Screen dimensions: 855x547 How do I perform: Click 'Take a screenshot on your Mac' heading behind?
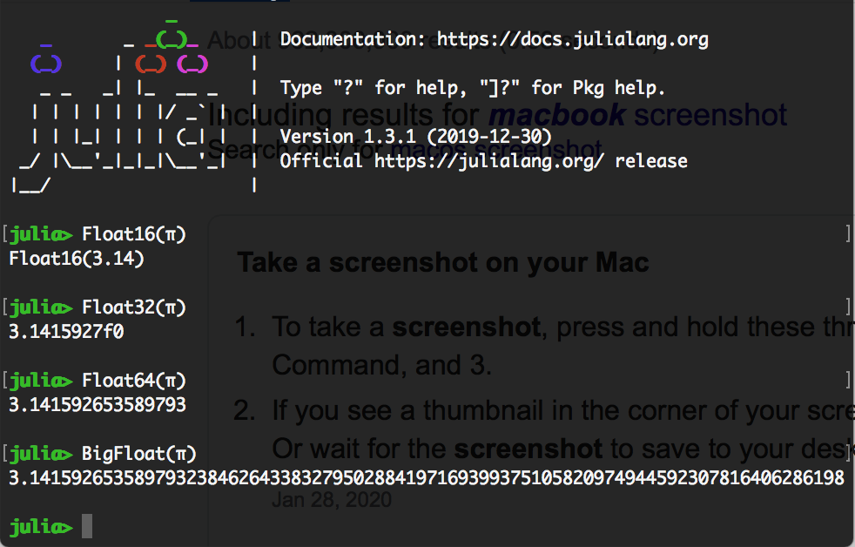443,262
